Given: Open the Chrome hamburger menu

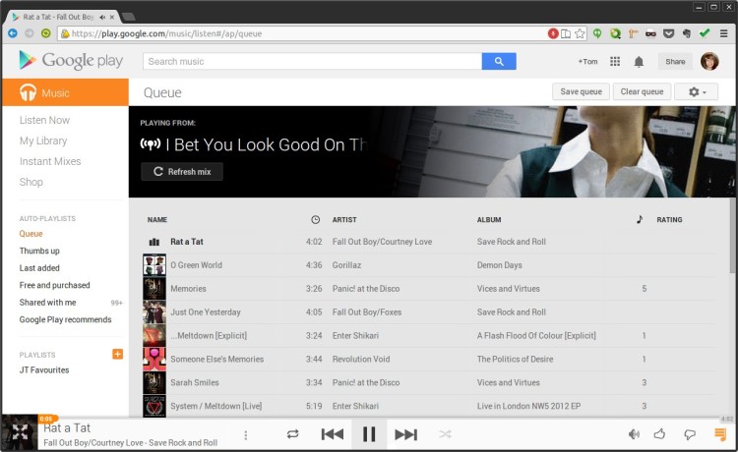Looking at the screenshot, I should tap(724, 33).
